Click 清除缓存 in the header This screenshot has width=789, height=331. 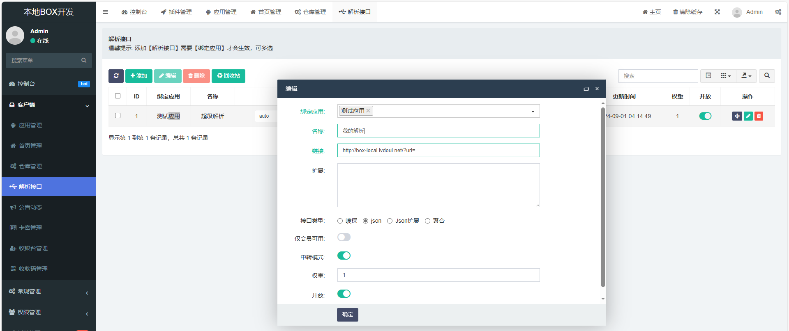click(x=687, y=12)
